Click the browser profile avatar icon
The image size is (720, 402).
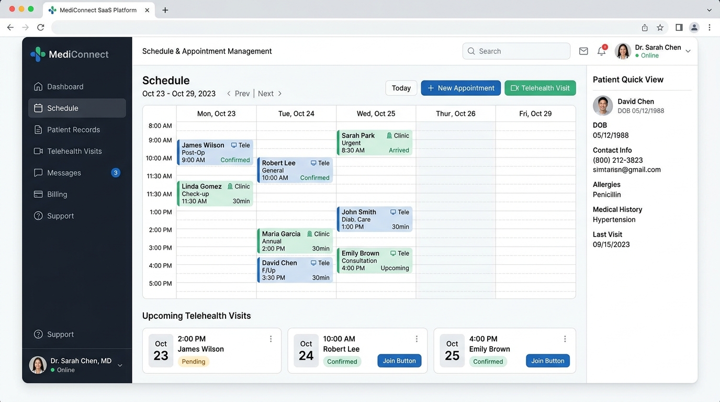pyautogui.click(x=694, y=27)
